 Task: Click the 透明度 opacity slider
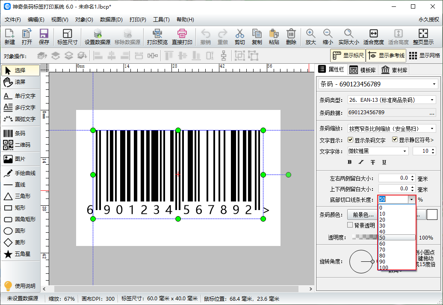365,237
